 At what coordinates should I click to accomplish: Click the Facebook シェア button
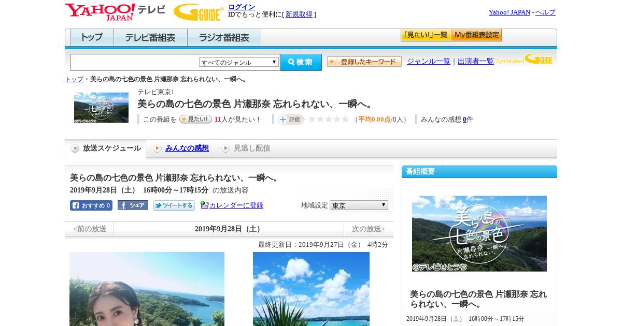coord(133,205)
